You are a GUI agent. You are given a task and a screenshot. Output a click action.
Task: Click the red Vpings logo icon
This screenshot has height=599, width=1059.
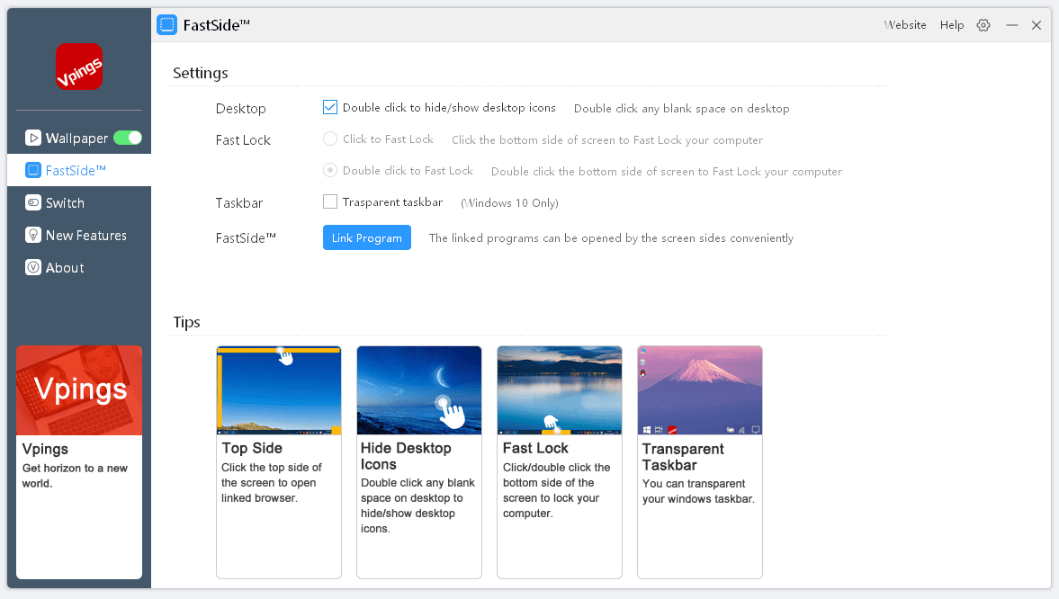[79, 67]
